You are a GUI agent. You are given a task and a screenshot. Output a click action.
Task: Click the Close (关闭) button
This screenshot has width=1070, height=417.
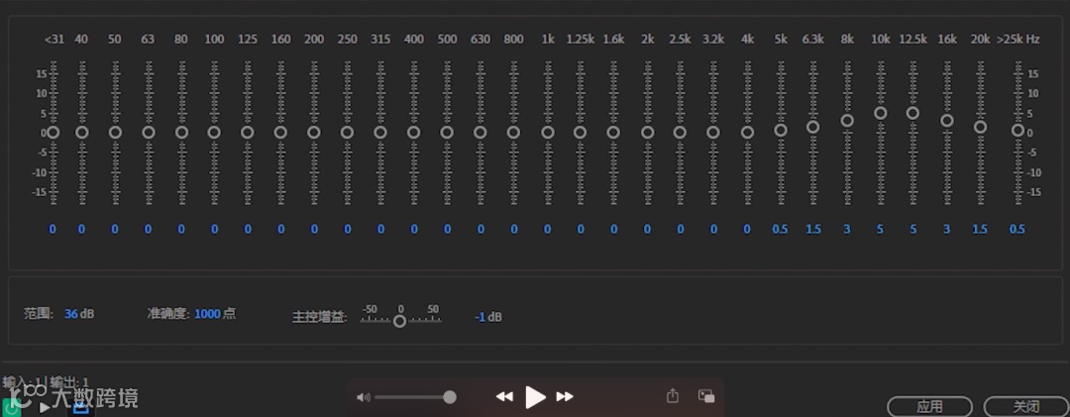[x=1026, y=407]
